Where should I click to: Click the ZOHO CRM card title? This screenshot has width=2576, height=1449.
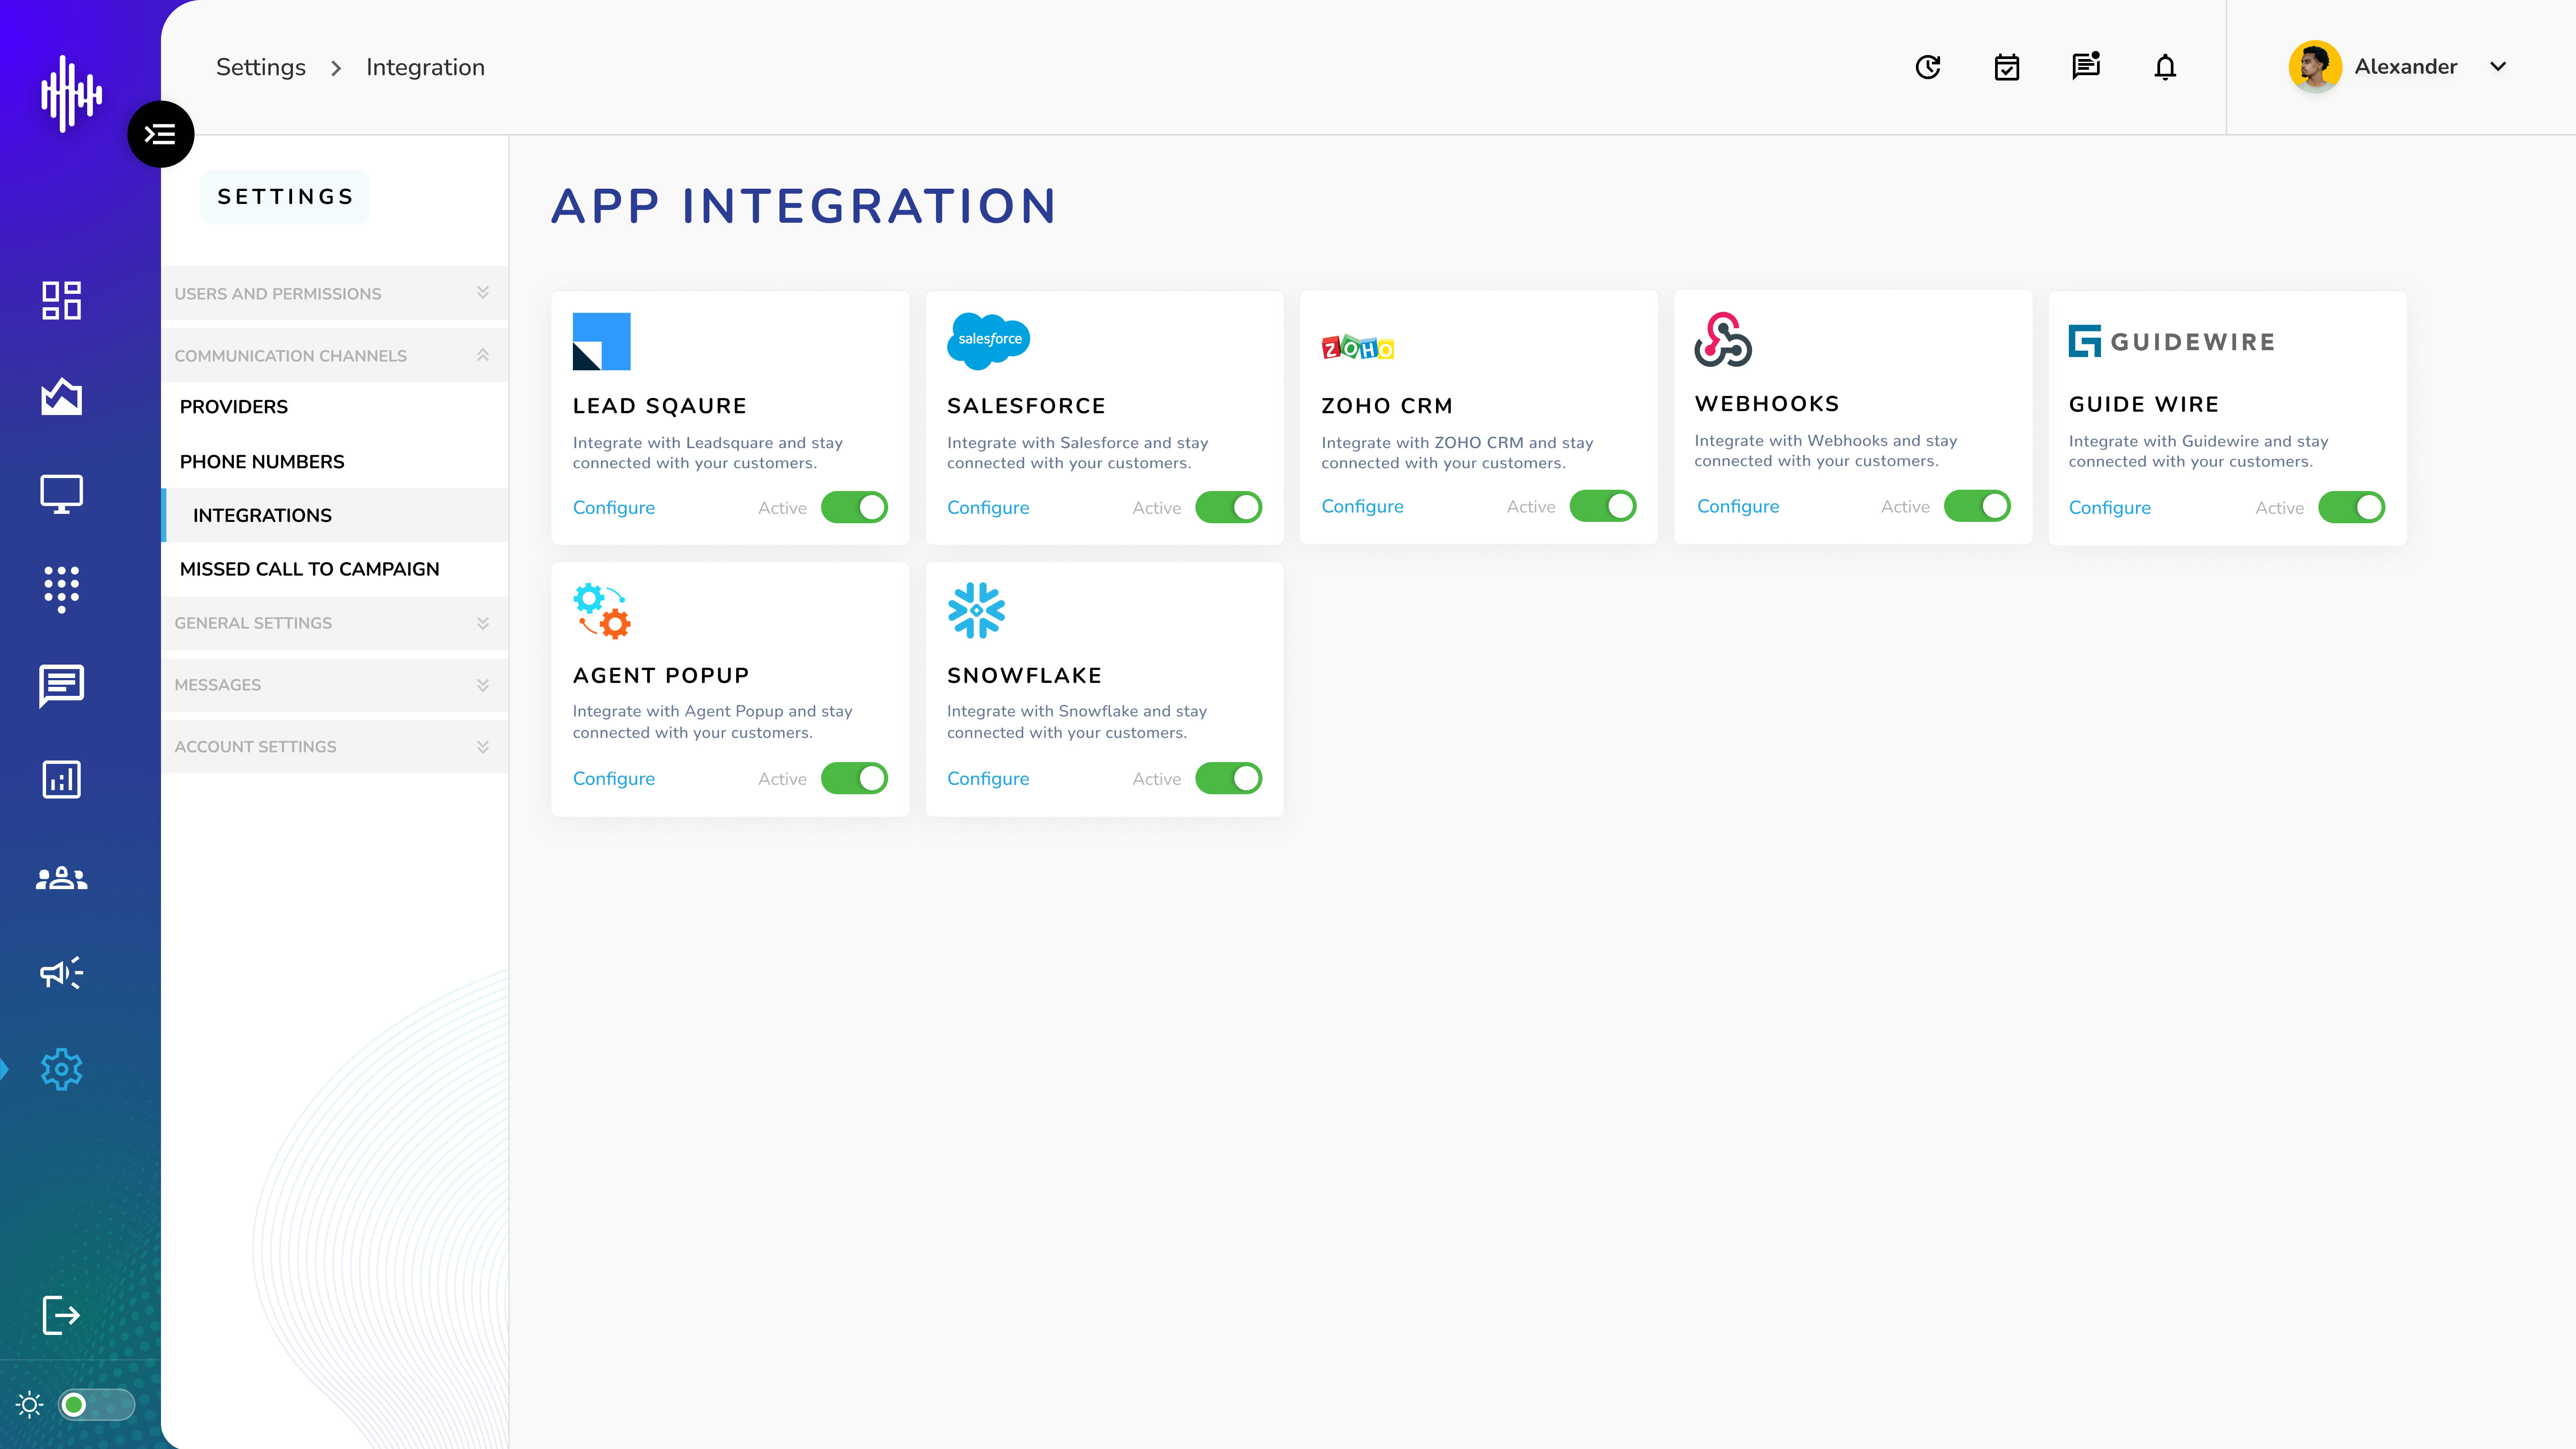click(1386, 406)
